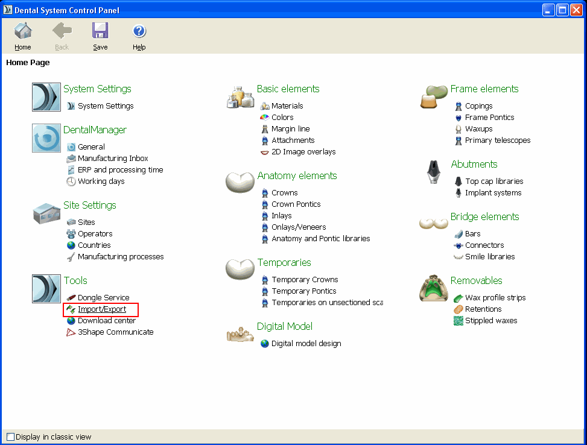The width and height of the screenshot is (587, 445).
Task: Open the Temporary Pontics link
Action: tap(304, 291)
